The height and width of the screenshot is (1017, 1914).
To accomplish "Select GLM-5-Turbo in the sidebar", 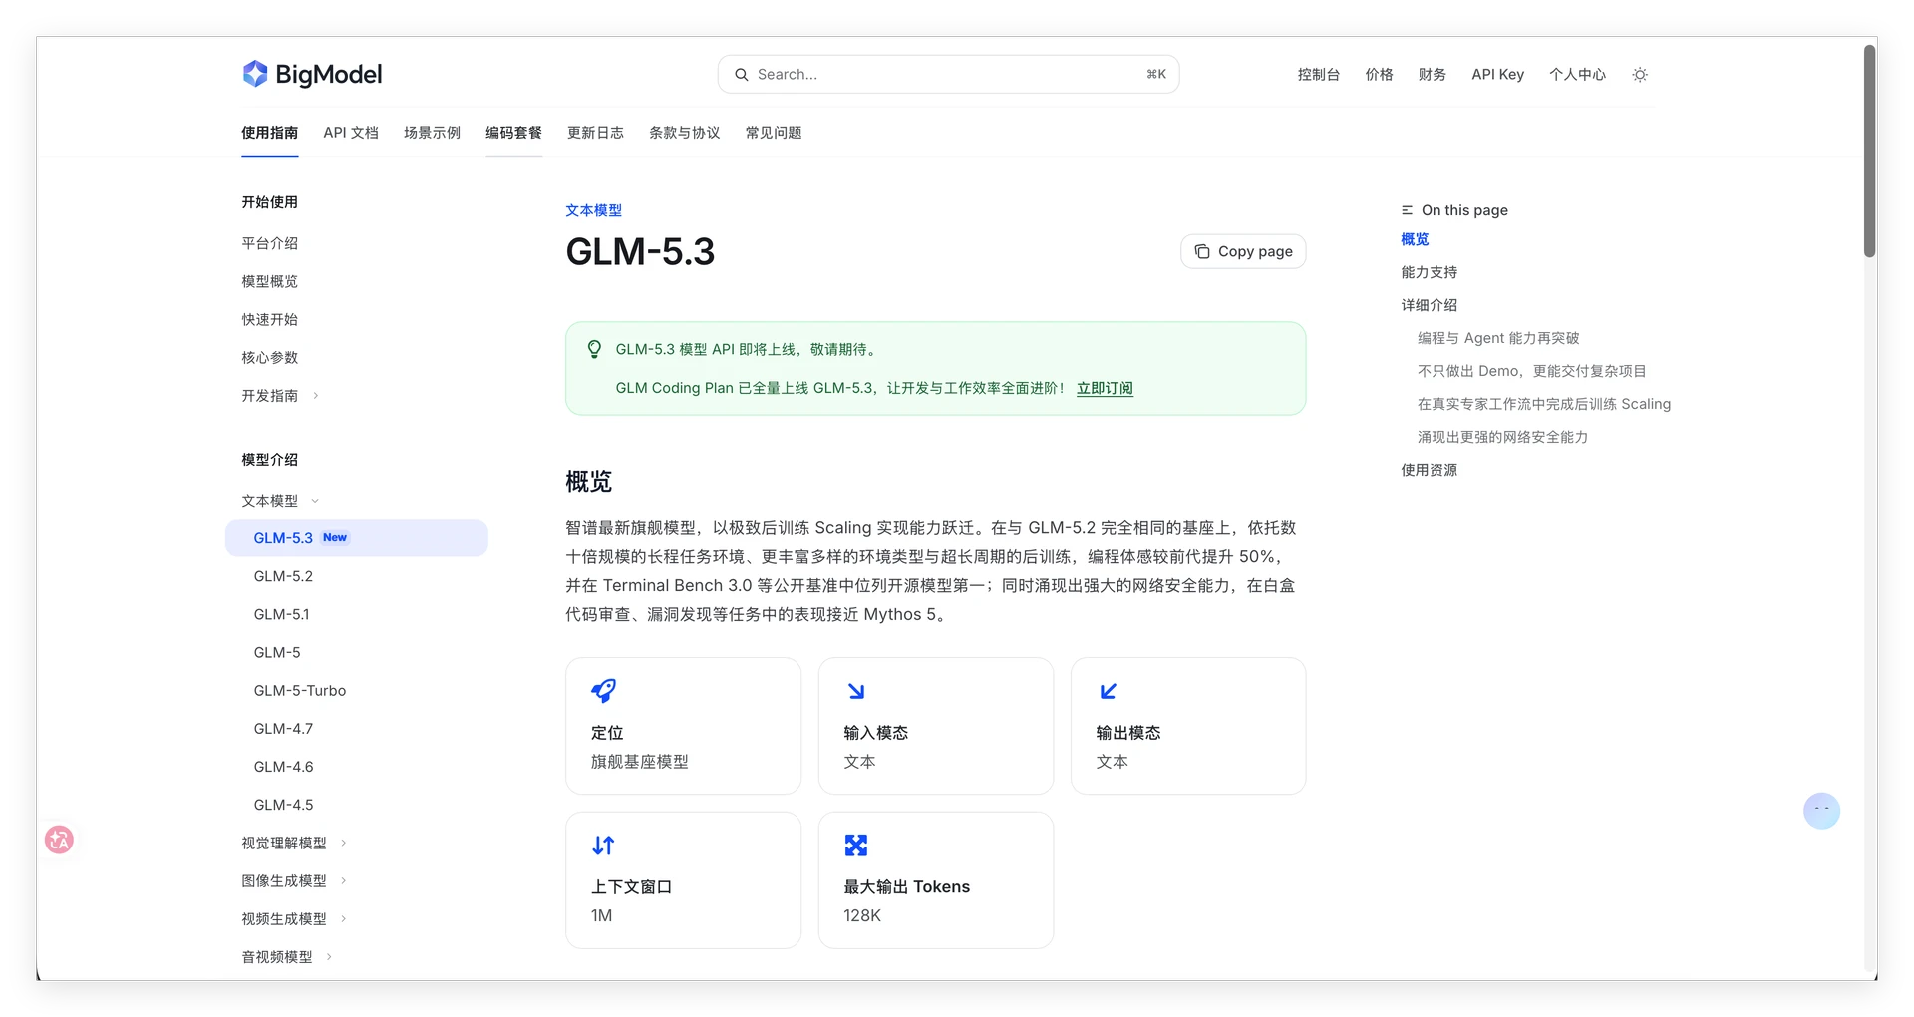I will click(300, 690).
